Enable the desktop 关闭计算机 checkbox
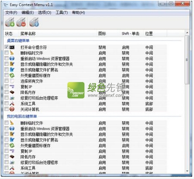The width and height of the screenshot is (194, 179). click(6, 109)
